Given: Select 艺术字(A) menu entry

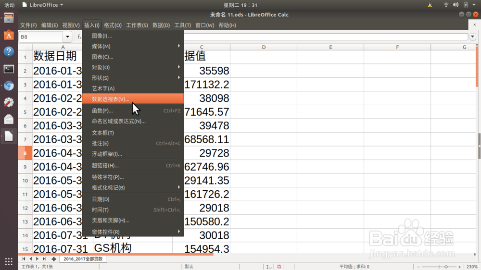Looking at the screenshot, I should [x=133, y=88].
